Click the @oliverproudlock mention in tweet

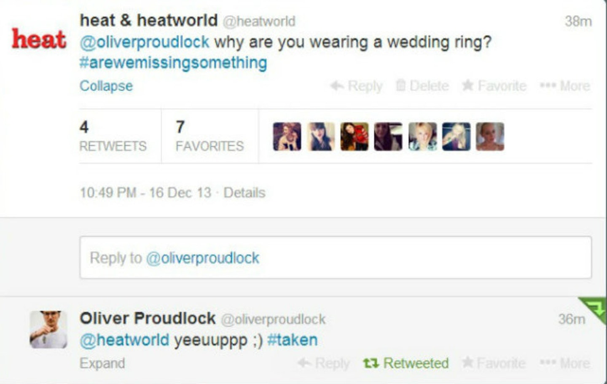point(145,42)
